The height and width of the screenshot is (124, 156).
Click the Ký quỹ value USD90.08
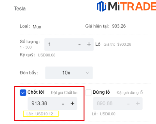point(46,55)
